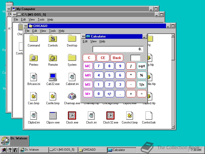The image size is (205, 154).
Task: Open the Calculator Edit menu
Action: [x=85, y=41]
